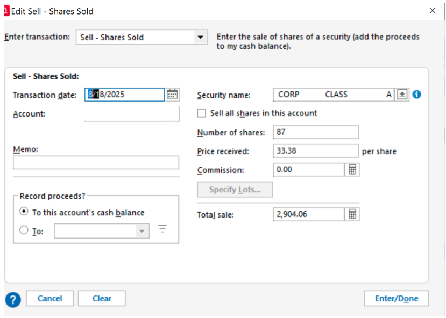The width and height of the screenshot is (446, 318).
Task: Click the blue security info icon
Action: tap(416, 95)
